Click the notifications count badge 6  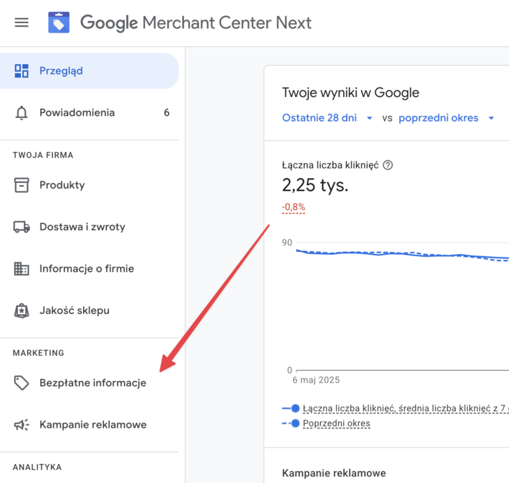[x=167, y=113]
